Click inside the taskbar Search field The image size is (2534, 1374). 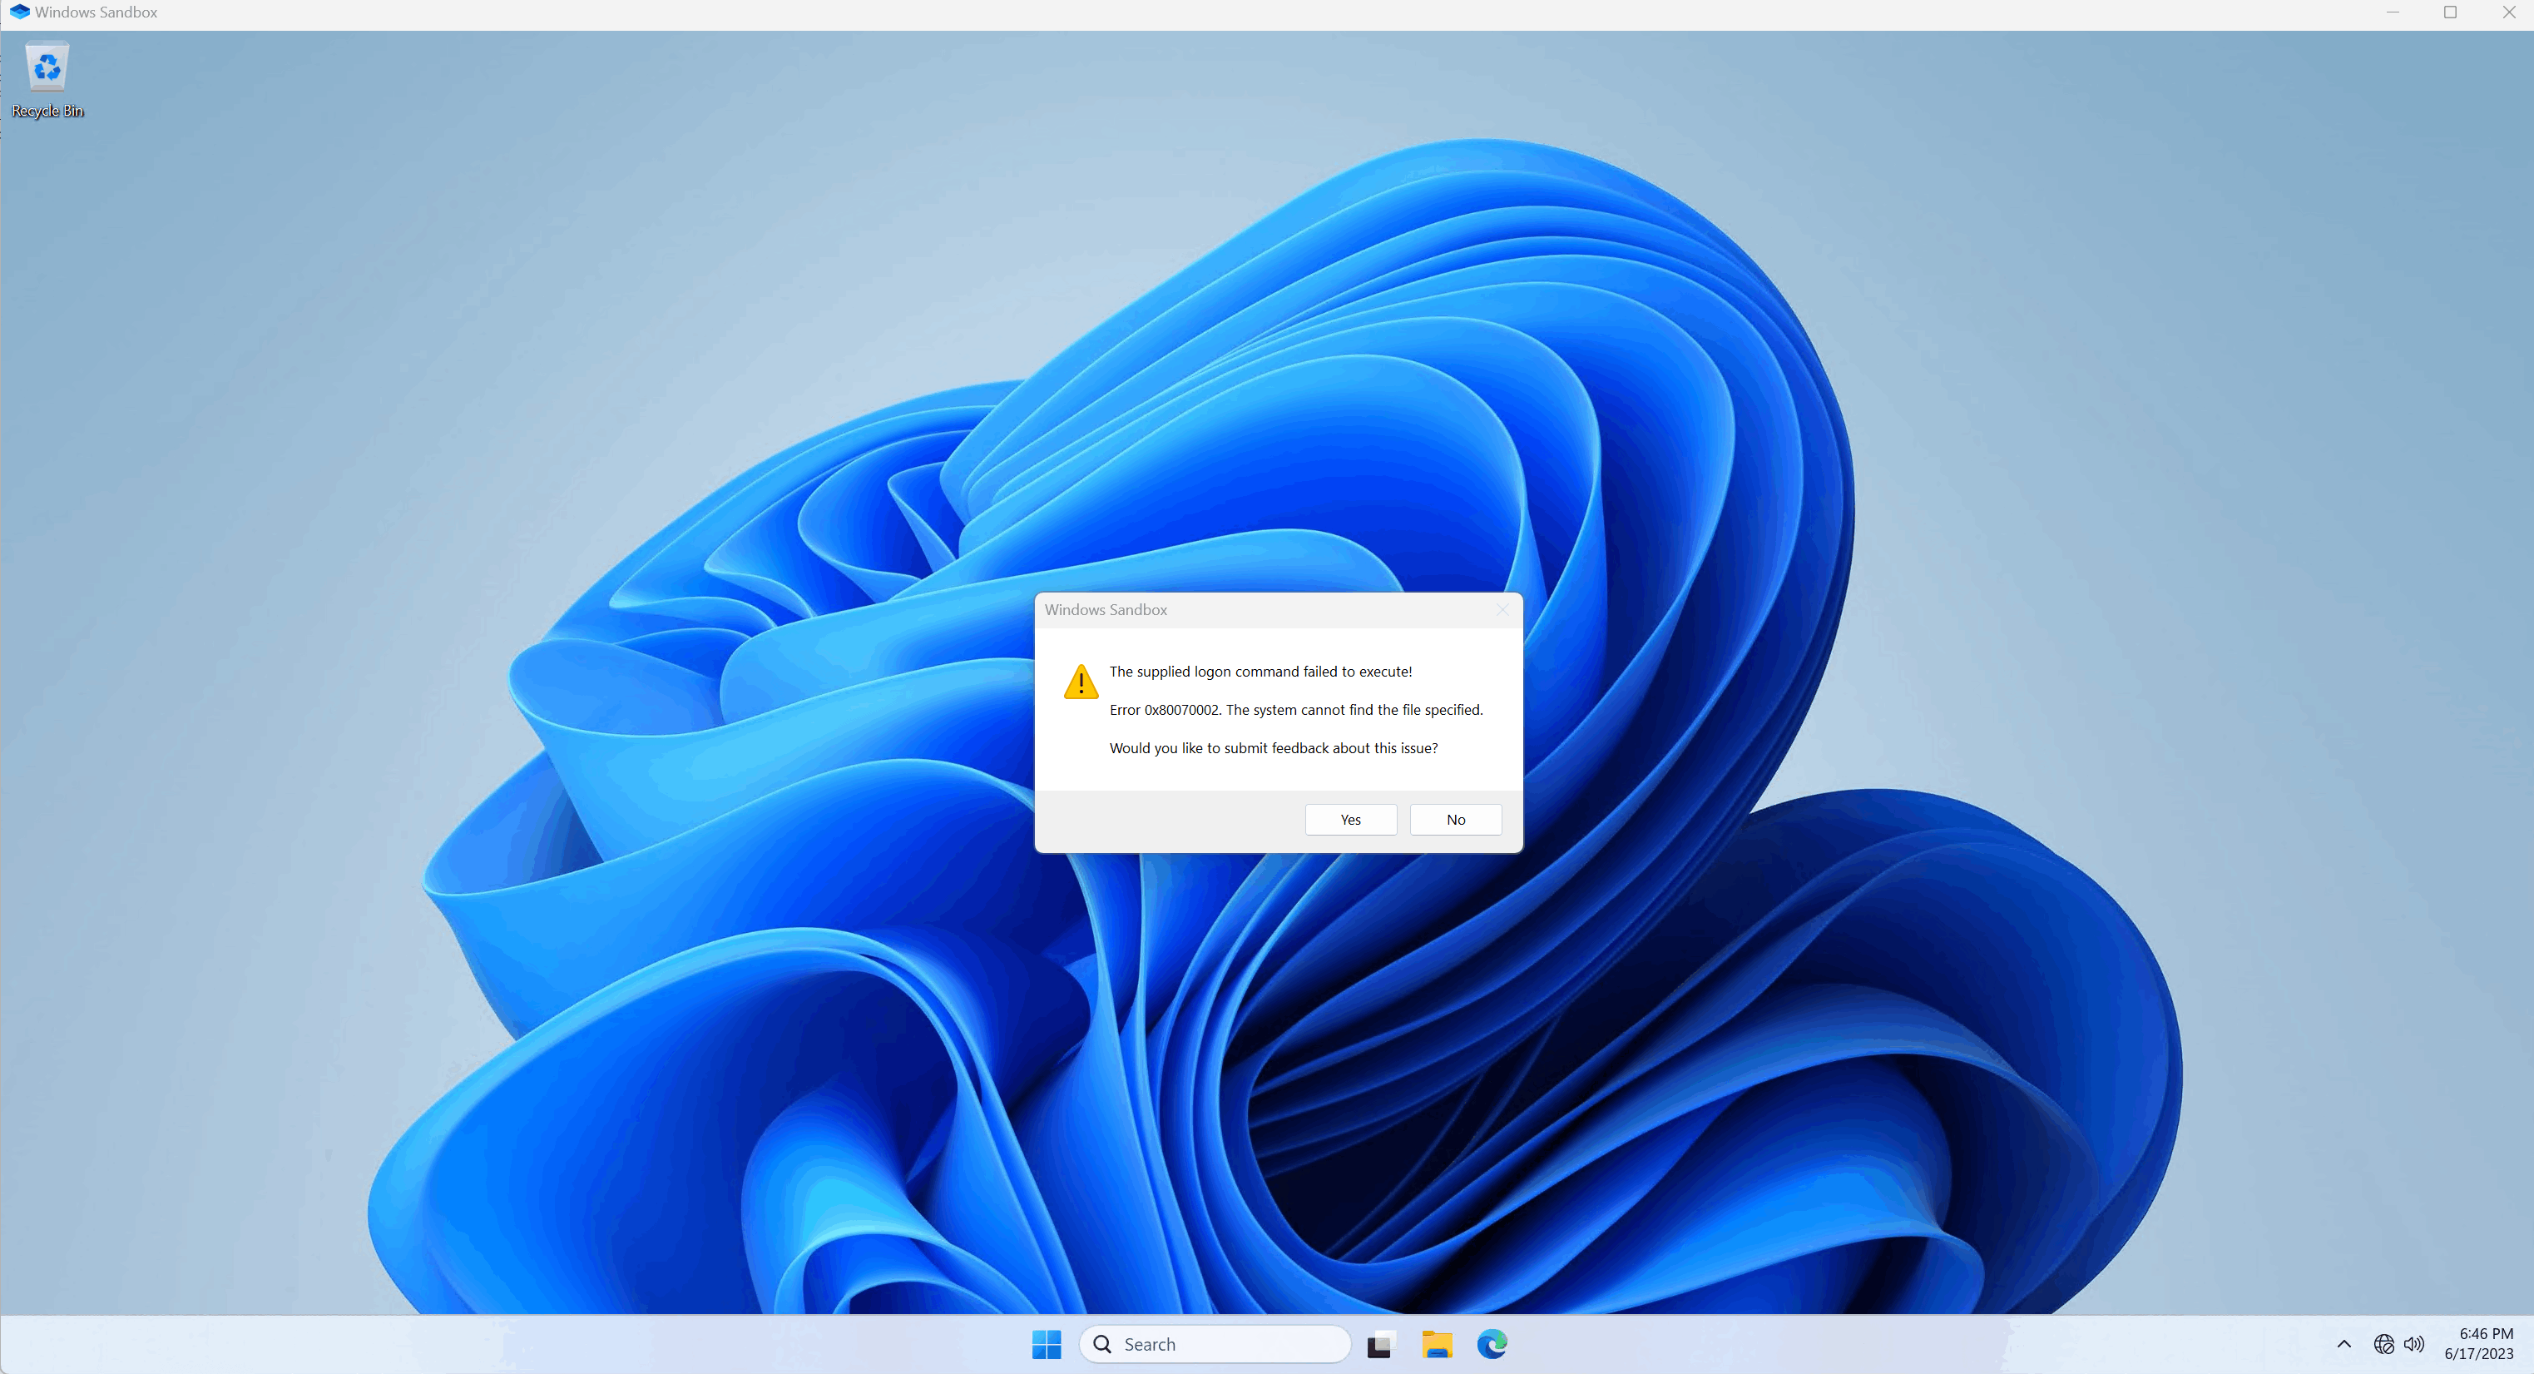1210,1343
